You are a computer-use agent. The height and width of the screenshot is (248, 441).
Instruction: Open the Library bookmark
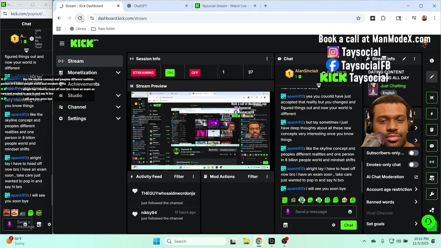[78, 29]
